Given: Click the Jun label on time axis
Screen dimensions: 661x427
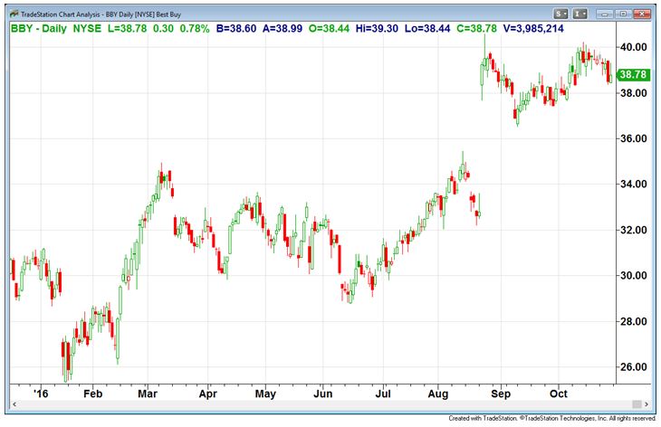Looking at the screenshot, I should coord(323,394).
